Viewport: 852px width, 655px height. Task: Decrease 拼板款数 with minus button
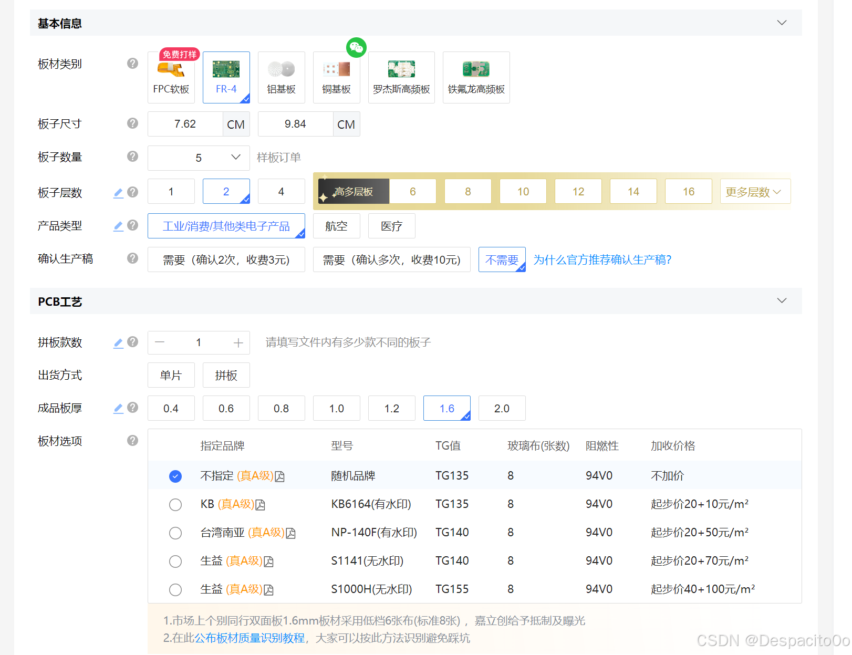click(x=160, y=342)
